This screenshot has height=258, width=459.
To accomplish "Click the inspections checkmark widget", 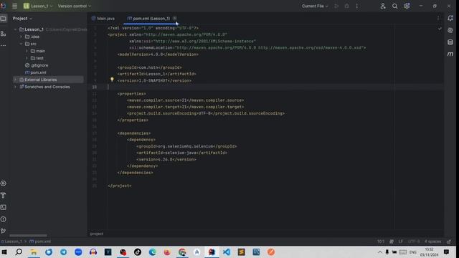I will click(x=440, y=29).
